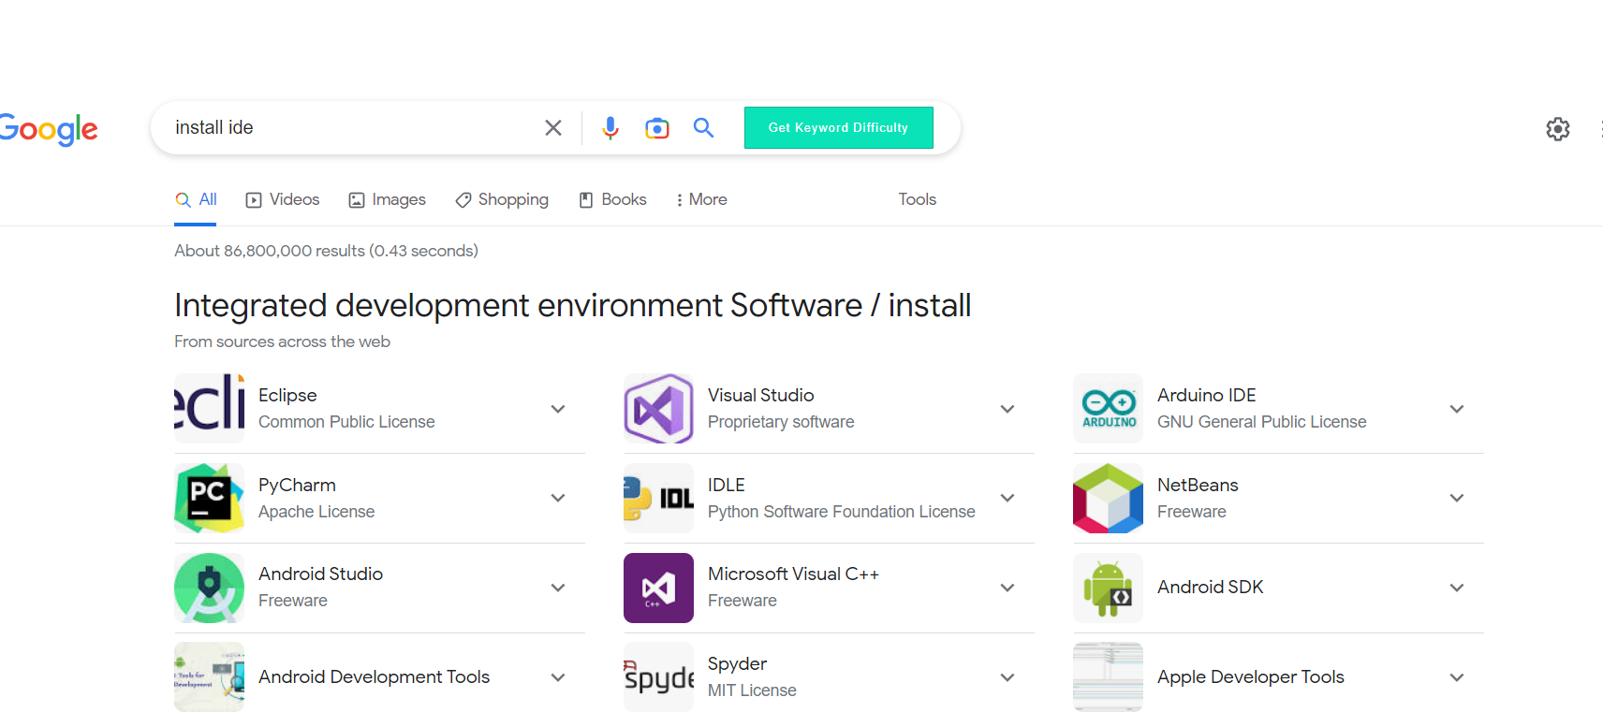Expand the Microsoft Visual C++ entry chevron
Image resolution: width=1603 pixels, height=712 pixels.
1007,588
